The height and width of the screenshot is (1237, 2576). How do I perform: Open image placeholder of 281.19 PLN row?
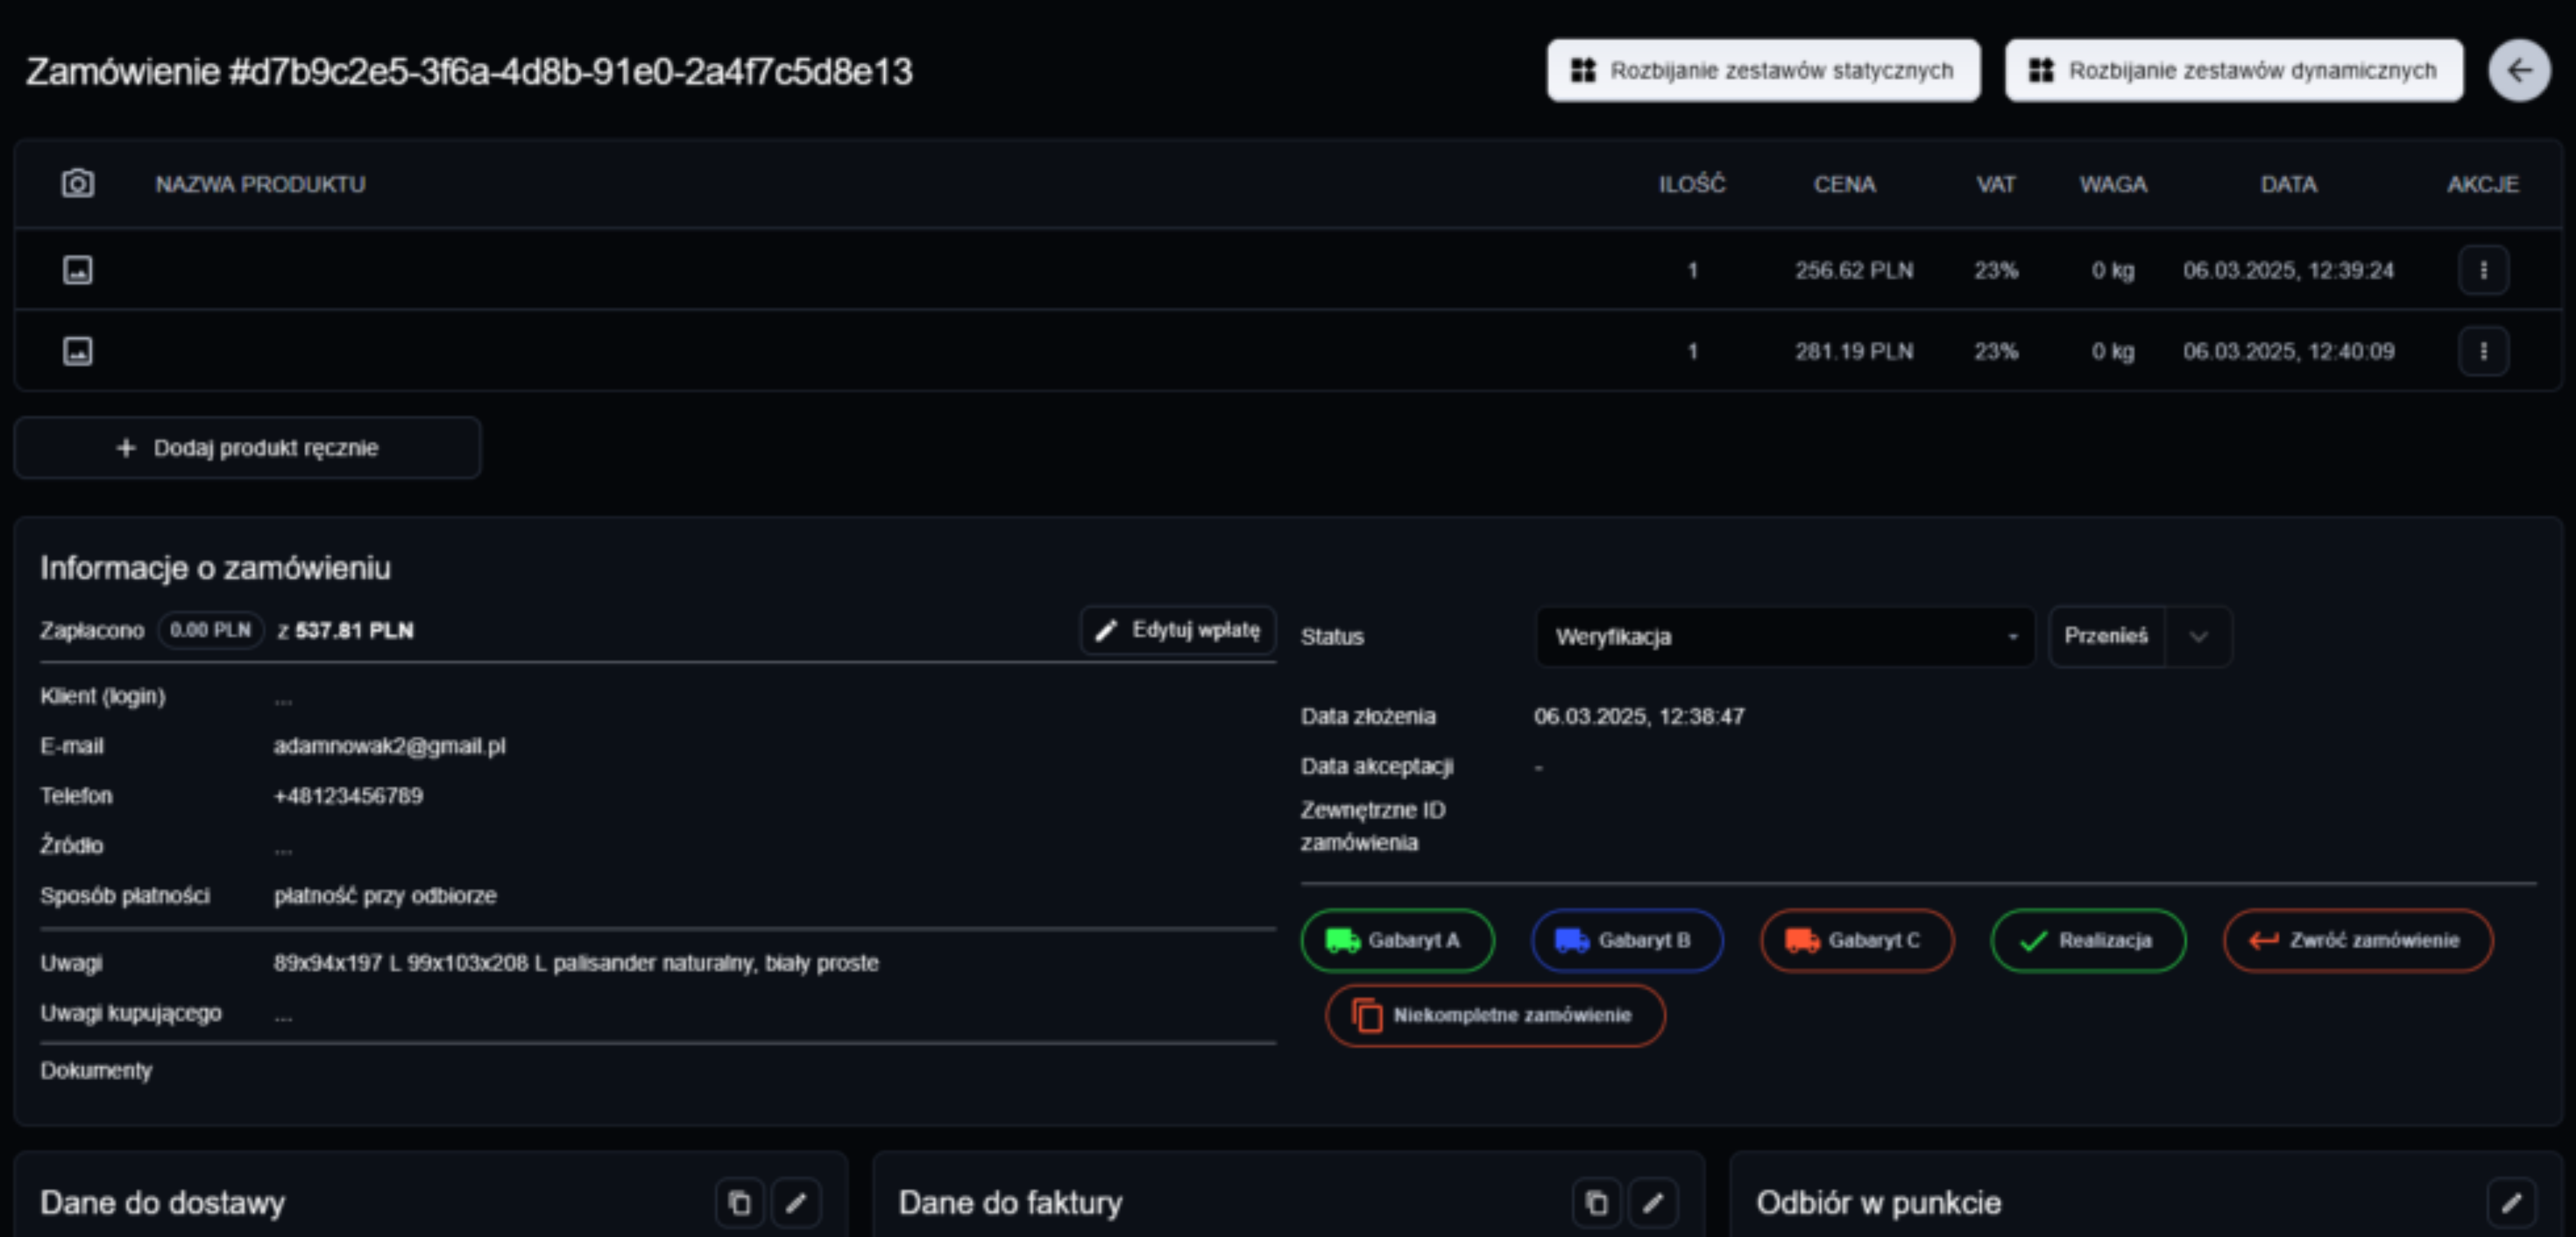point(78,351)
